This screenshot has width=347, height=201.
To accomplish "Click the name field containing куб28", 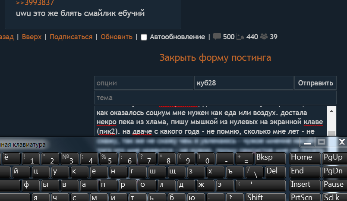I will 243,83.
